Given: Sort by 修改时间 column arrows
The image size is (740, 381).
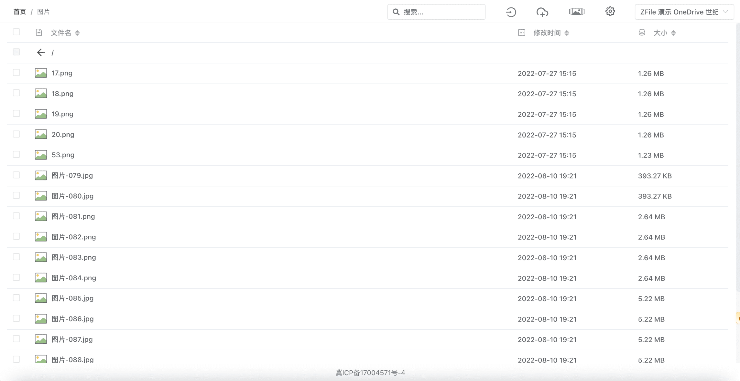Looking at the screenshot, I should tap(567, 33).
